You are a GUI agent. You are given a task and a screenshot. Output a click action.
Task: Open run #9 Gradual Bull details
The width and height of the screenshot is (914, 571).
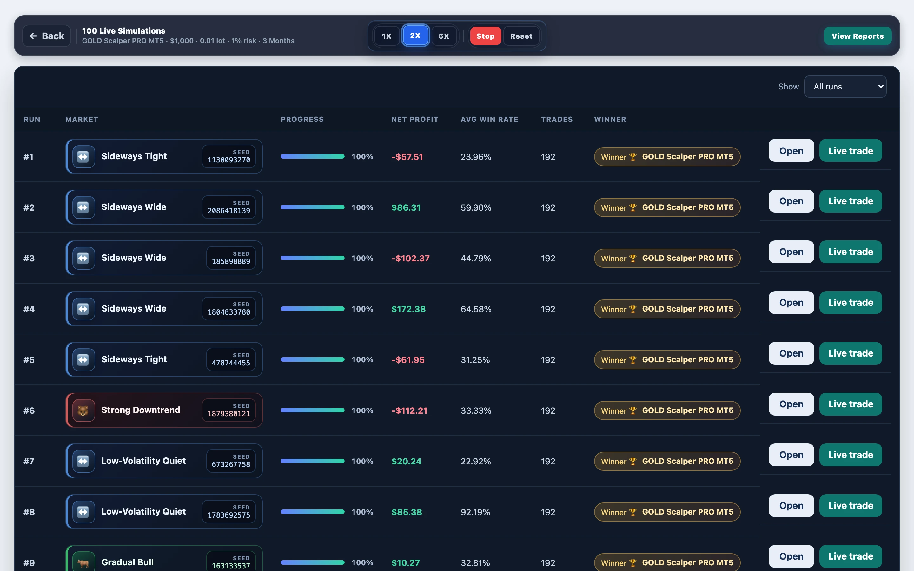coord(791,556)
